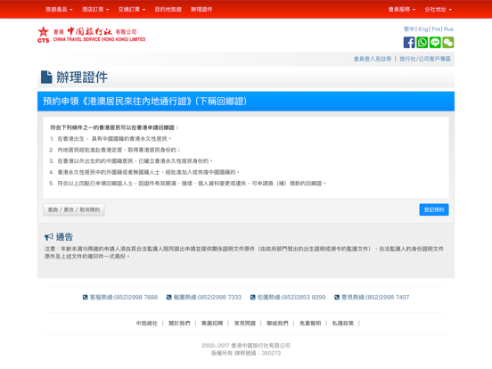492x369 pixels.
Task: Click the blue 登記預約 button
Action: point(434,209)
